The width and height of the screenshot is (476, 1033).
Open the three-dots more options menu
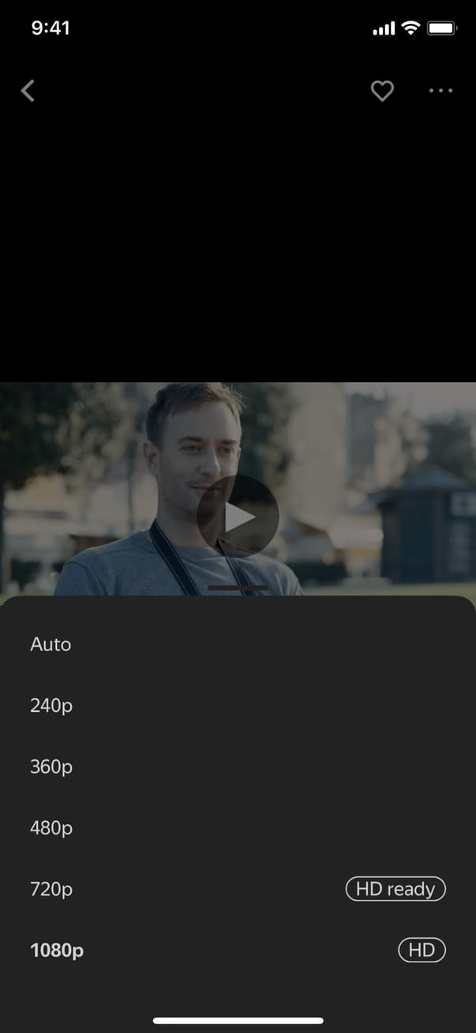coord(440,91)
